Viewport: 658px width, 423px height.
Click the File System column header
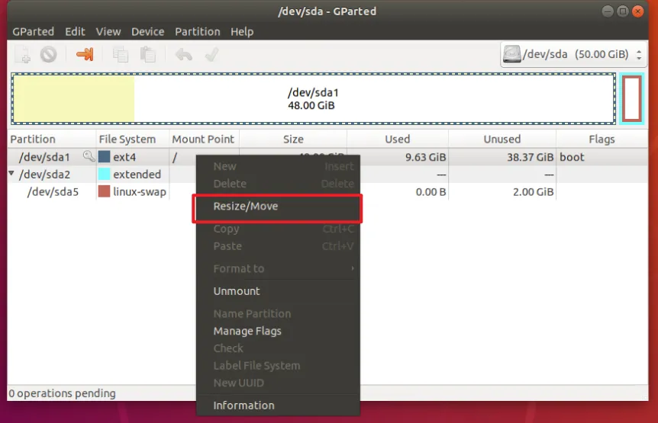(133, 139)
